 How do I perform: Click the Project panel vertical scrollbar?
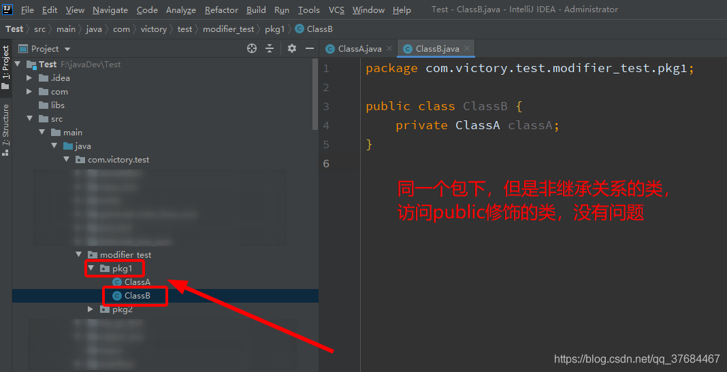[x=316, y=95]
